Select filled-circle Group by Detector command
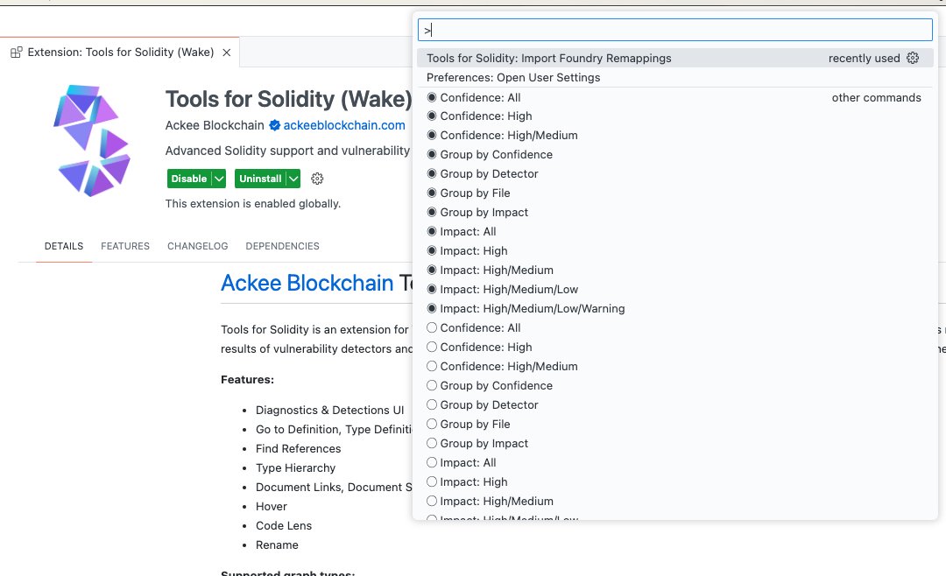The image size is (946, 576). pyautogui.click(x=675, y=173)
